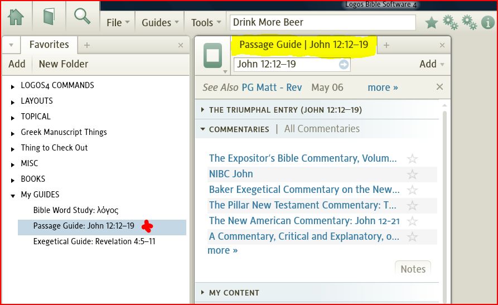
Task: Open The Expositor's Bible Commentary link
Action: (x=303, y=158)
